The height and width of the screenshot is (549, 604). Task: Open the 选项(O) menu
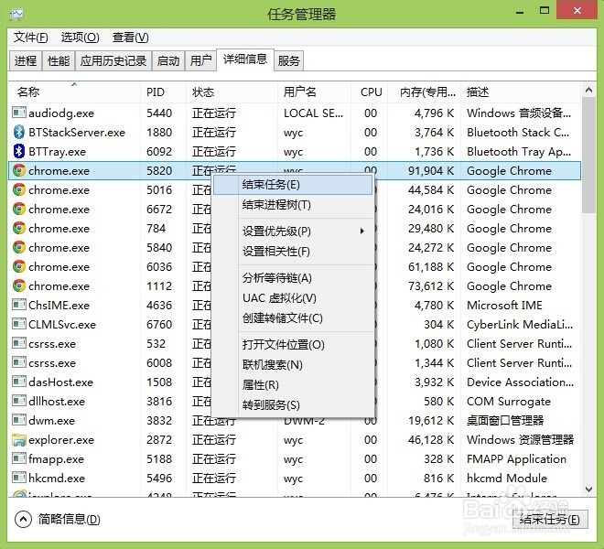[x=81, y=38]
